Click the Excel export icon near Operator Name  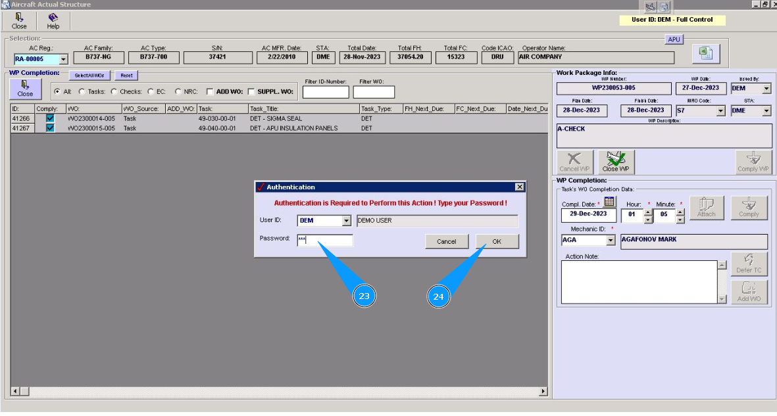coord(706,53)
